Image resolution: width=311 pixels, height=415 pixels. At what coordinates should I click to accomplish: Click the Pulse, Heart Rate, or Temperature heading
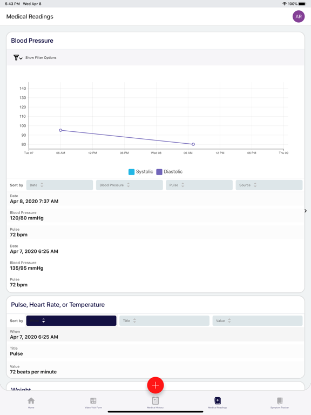pyautogui.click(x=58, y=305)
